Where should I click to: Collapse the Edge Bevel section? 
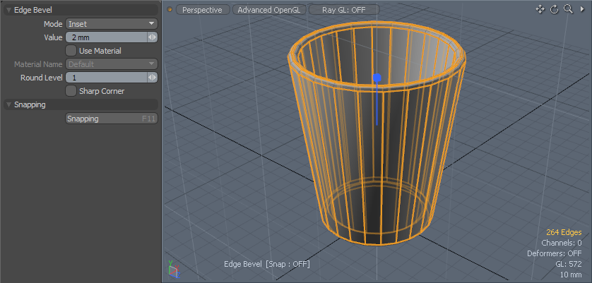pyautogui.click(x=9, y=11)
